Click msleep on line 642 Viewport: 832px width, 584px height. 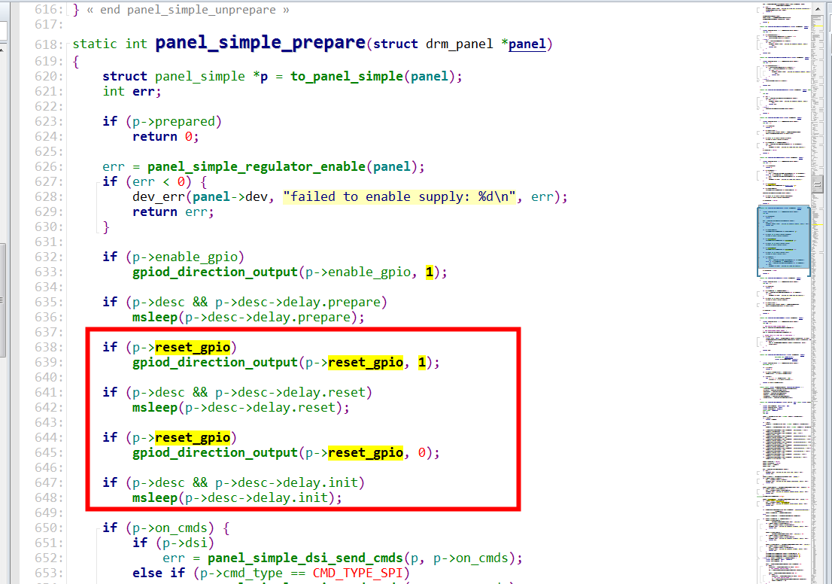pos(155,408)
